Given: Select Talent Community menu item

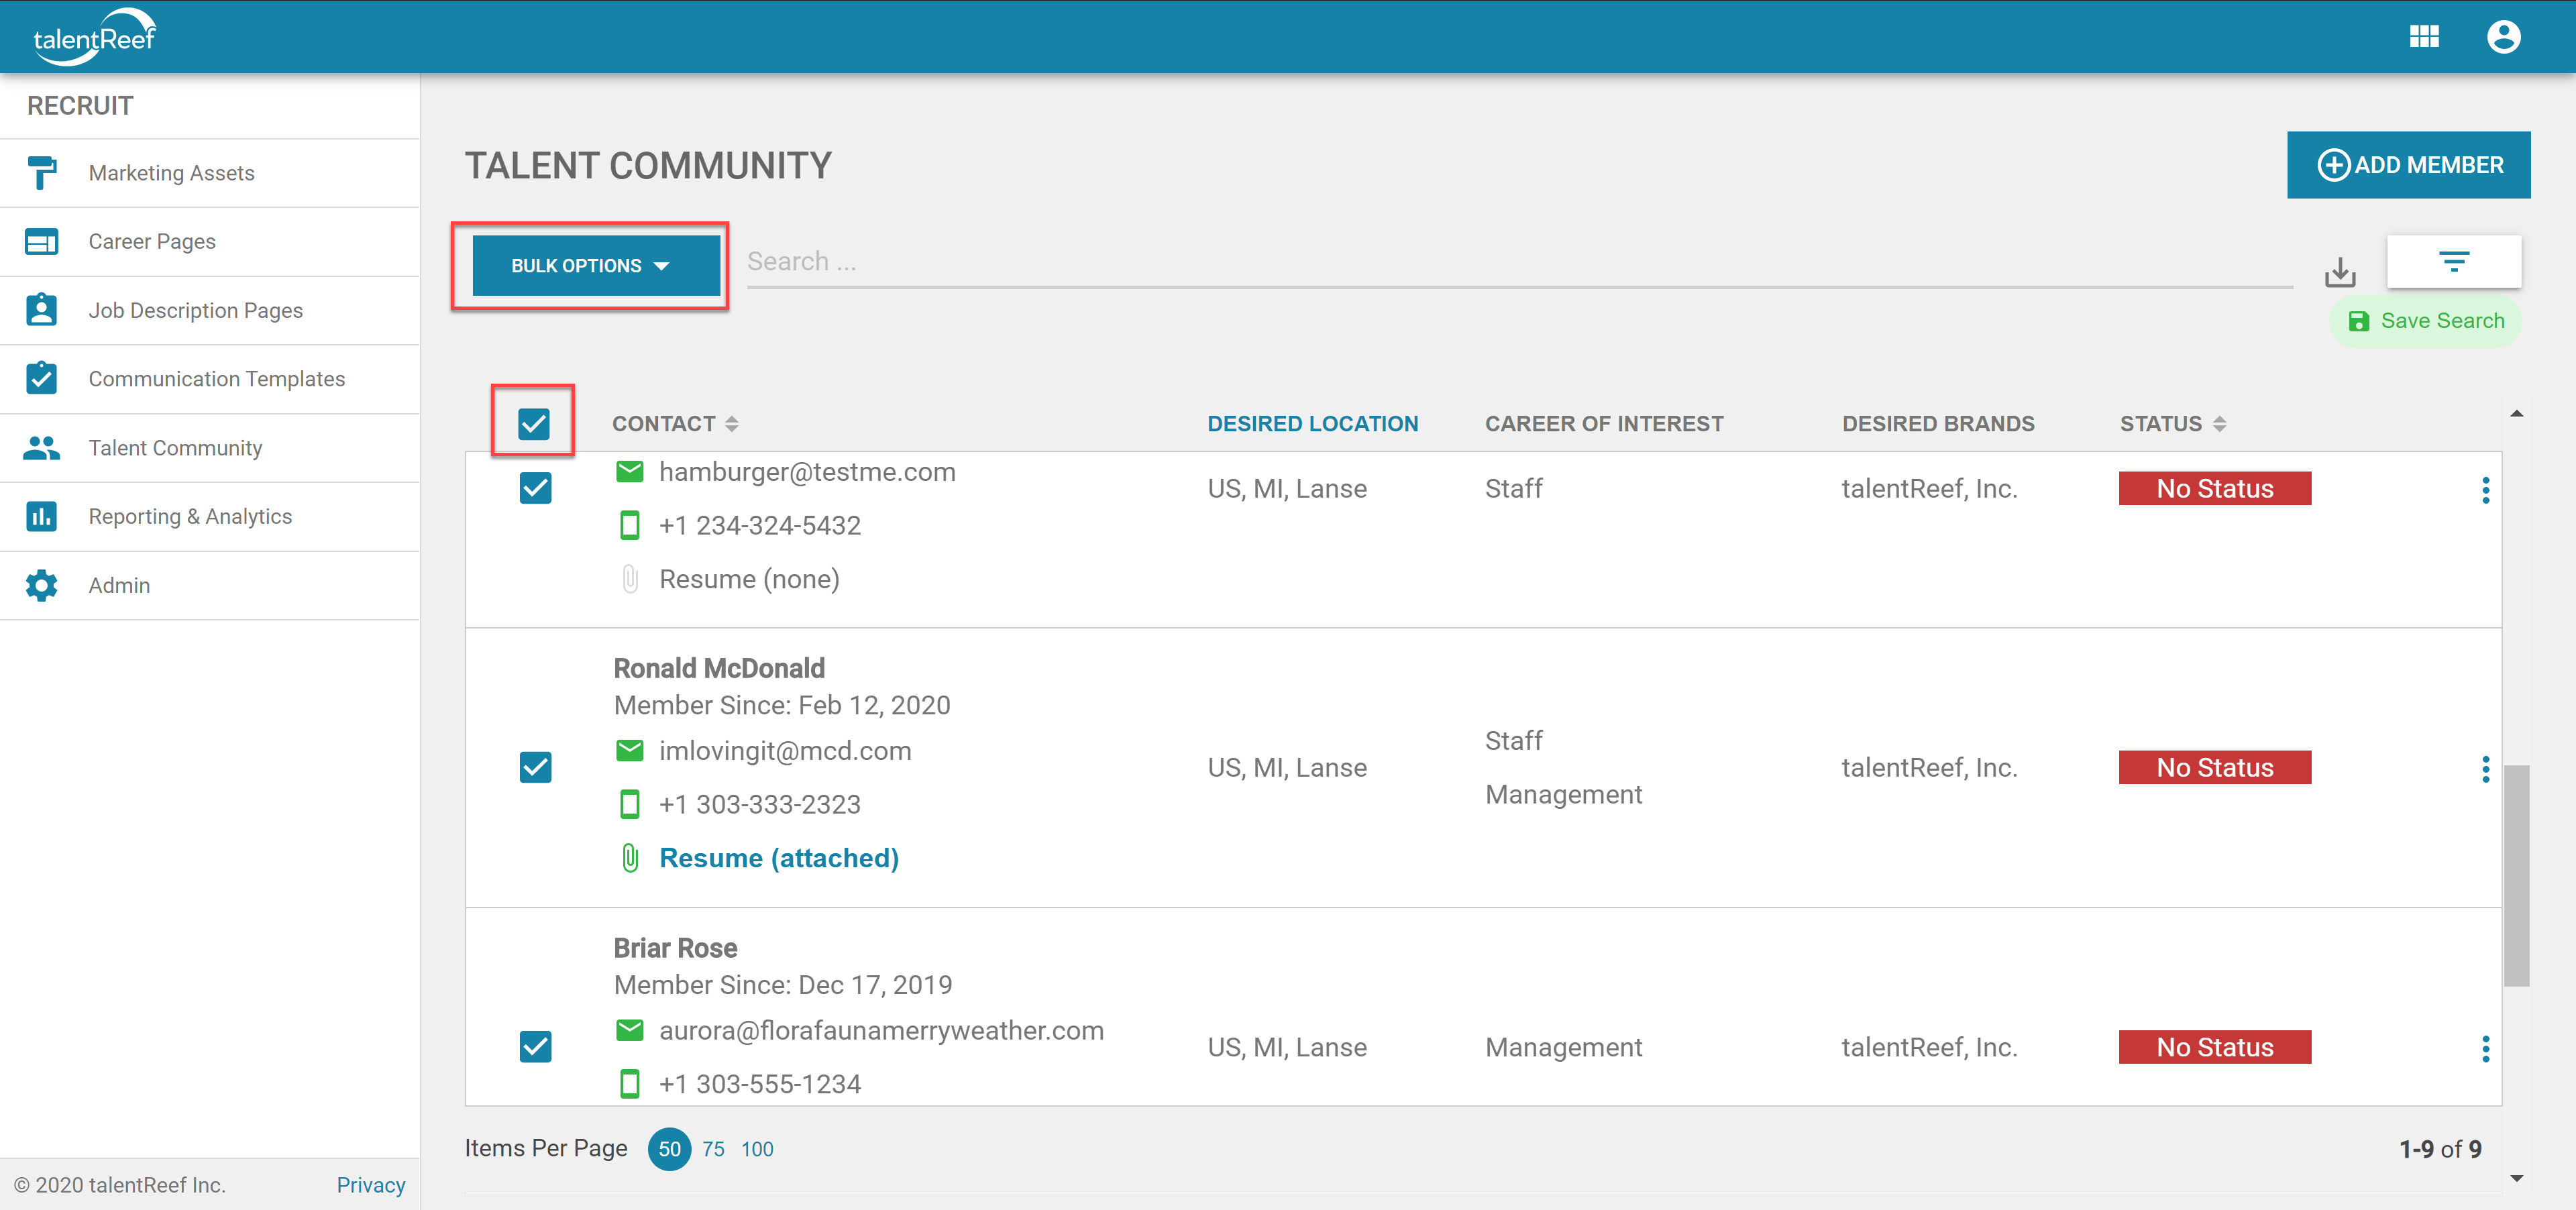Looking at the screenshot, I should point(210,448).
